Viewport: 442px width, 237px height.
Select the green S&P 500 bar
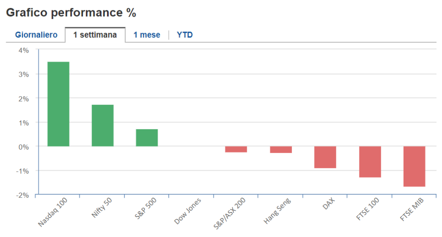(147, 137)
